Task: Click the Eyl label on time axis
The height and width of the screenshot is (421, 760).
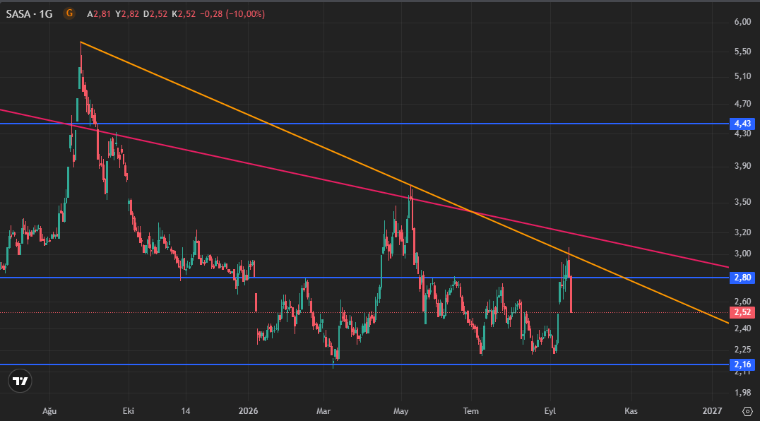Action: [x=550, y=411]
